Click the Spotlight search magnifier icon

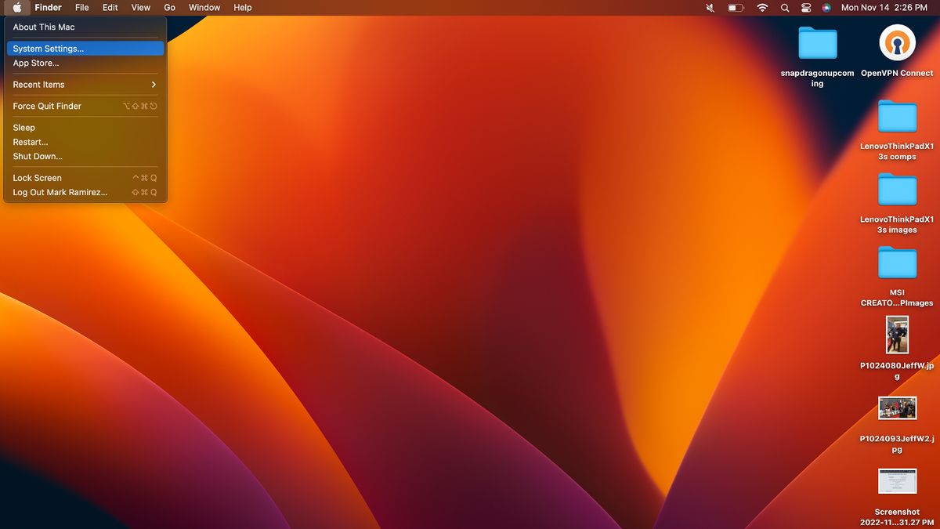coord(785,8)
